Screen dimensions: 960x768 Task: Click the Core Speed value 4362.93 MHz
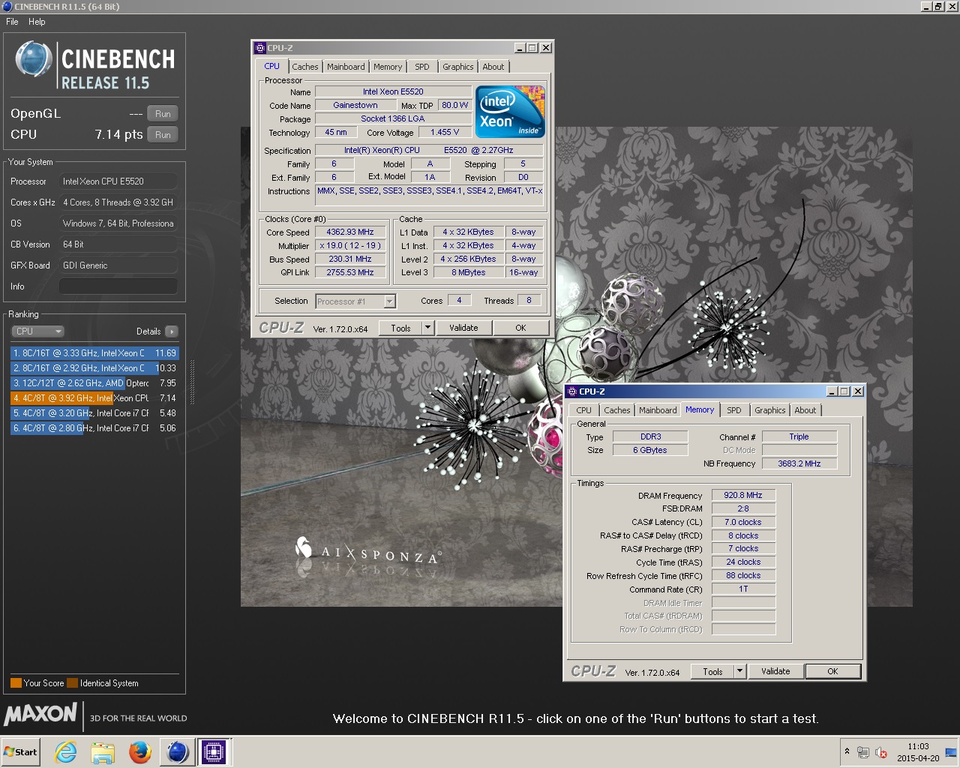coord(350,232)
